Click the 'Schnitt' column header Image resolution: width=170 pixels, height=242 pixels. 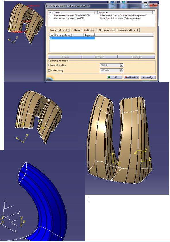point(74,12)
